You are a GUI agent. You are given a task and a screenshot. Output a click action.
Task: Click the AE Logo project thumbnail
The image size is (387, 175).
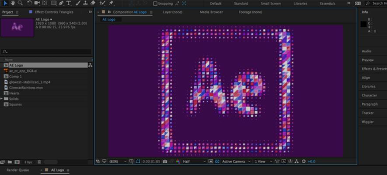pos(17,28)
